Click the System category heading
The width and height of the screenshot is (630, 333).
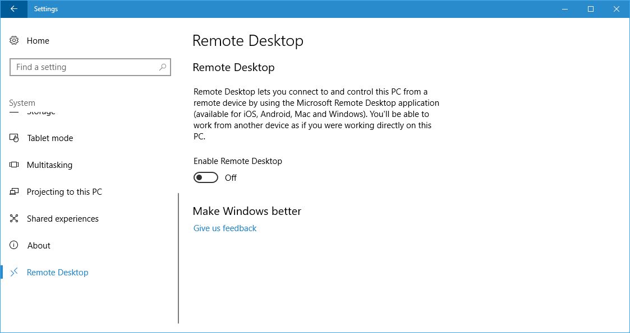pyautogui.click(x=22, y=103)
